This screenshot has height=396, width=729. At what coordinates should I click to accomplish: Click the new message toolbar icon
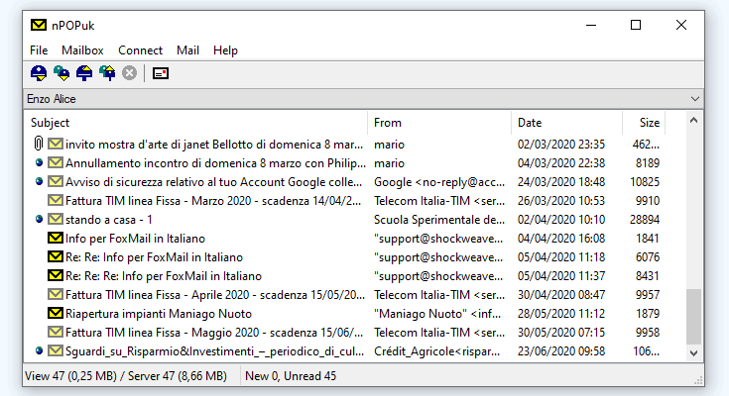pyautogui.click(x=161, y=73)
